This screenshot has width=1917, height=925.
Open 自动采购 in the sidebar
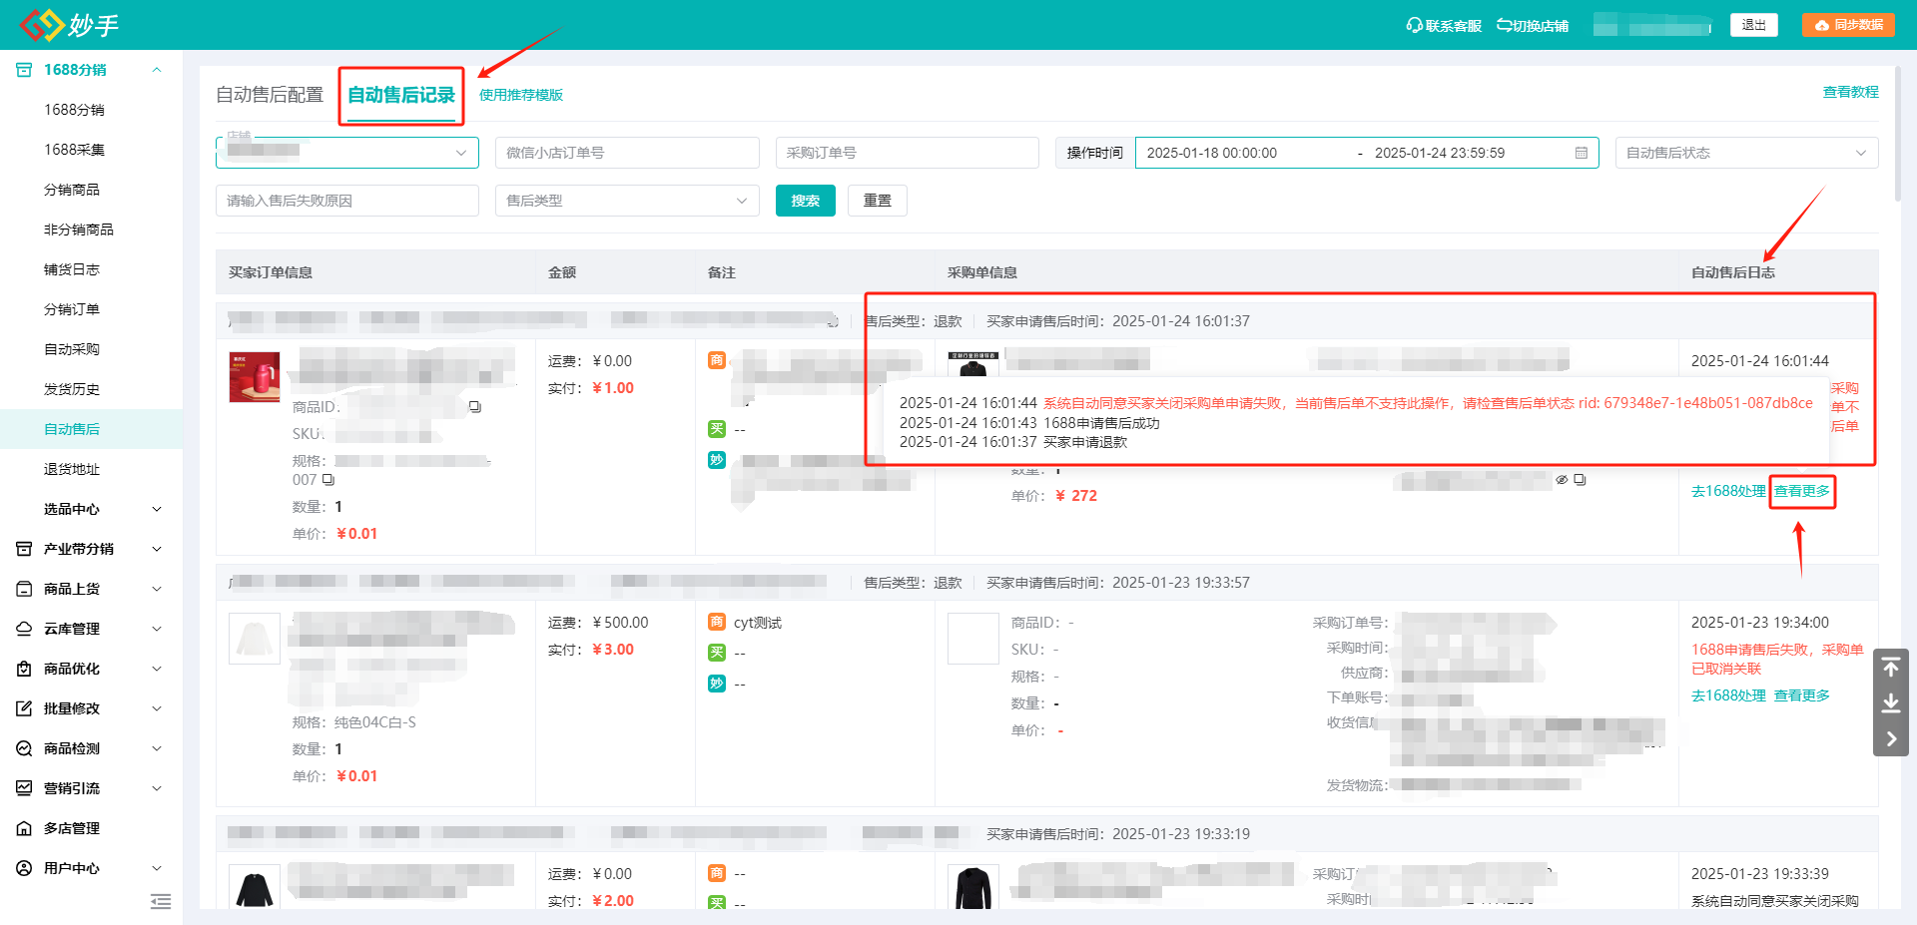pyautogui.click(x=72, y=349)
